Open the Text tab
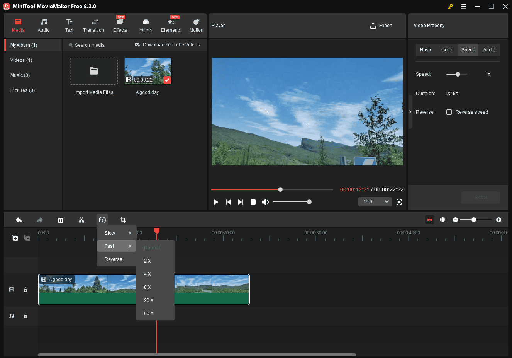This screenshot has width=512, height=358. click(x=69, y=26)
